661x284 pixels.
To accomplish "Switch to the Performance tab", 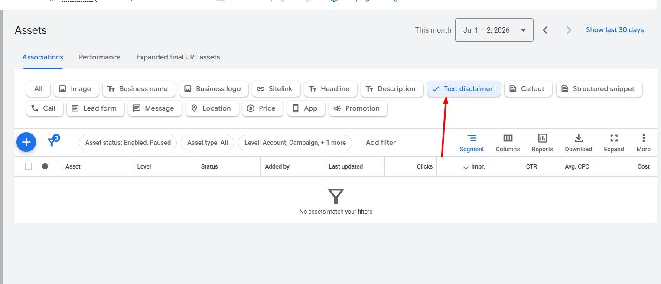I will tap(100, 57).
